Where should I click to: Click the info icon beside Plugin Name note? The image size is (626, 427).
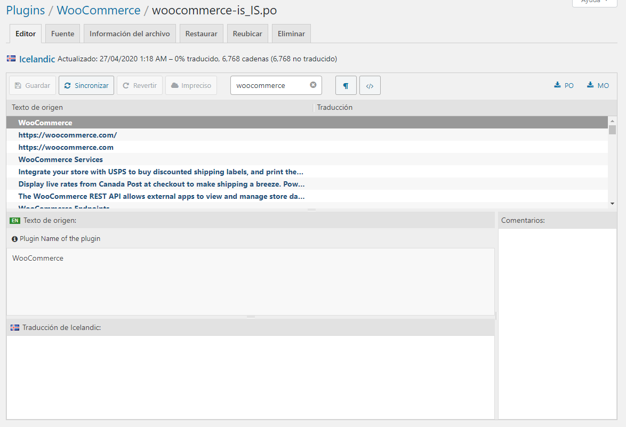15,239
